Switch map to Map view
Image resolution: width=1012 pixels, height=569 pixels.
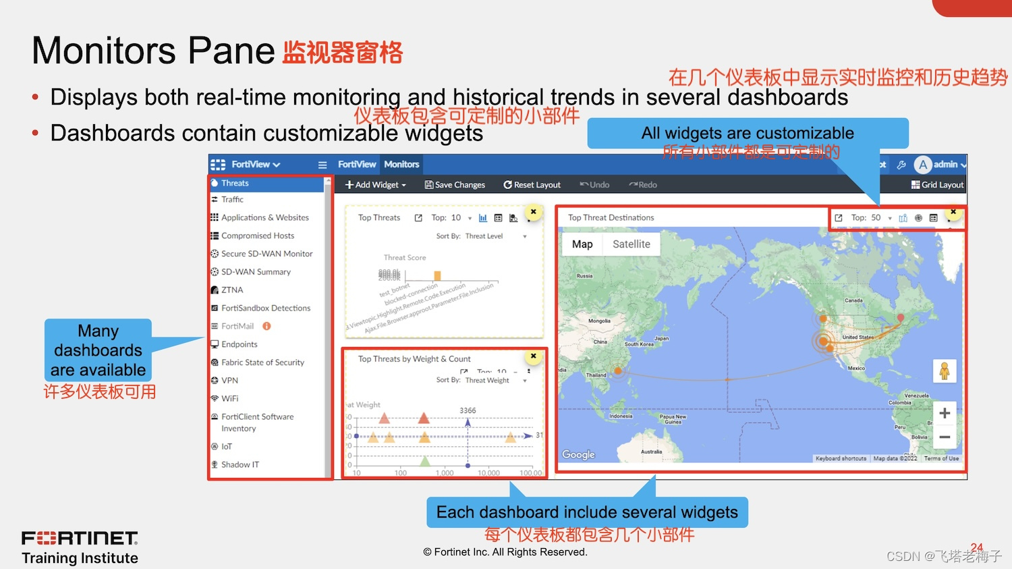582,244
